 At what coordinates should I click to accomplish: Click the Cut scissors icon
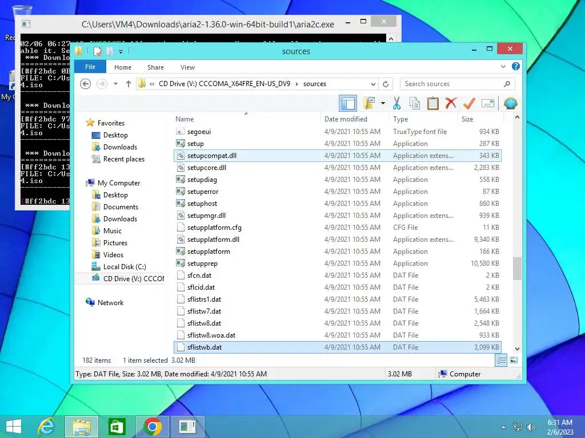(x=396, y=103)
